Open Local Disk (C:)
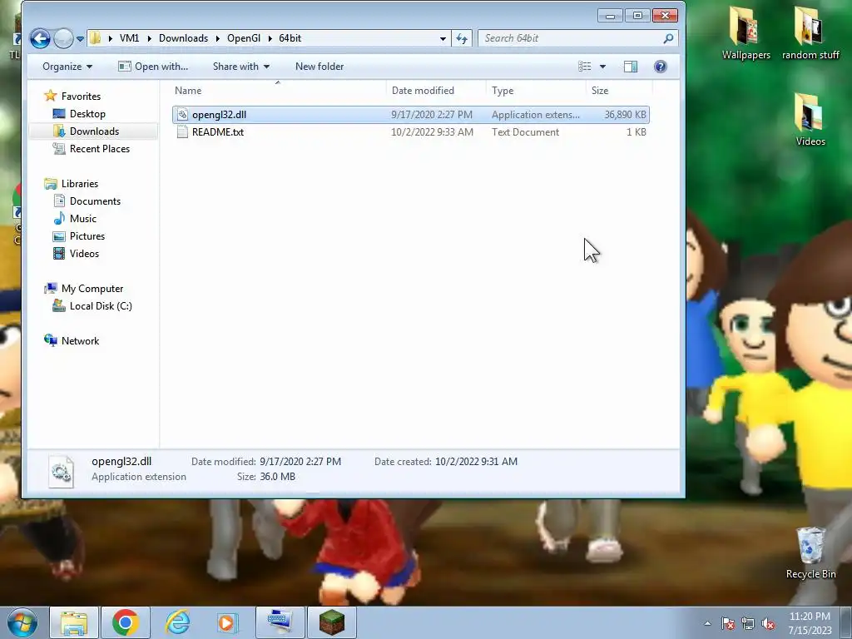This screenshot has width=852, height=639. tap(101, 306)
